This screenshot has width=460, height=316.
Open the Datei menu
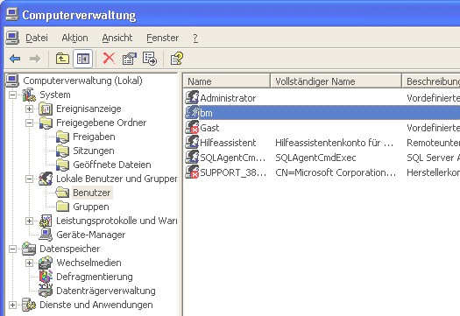tap(37, 38)
